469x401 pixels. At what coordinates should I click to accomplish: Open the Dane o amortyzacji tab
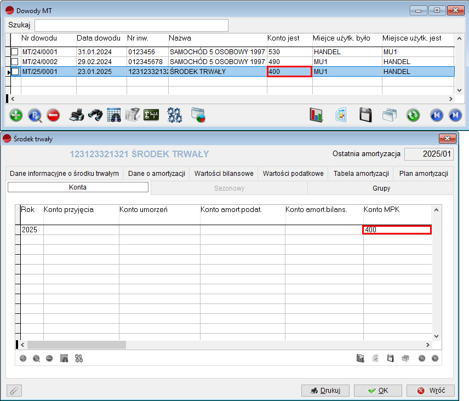coord(156,174)
